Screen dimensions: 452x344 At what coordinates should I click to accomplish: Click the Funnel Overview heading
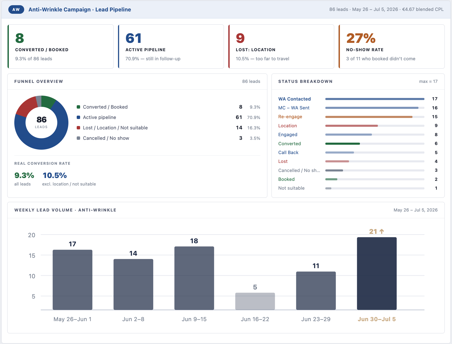click(x=38, y=82)
